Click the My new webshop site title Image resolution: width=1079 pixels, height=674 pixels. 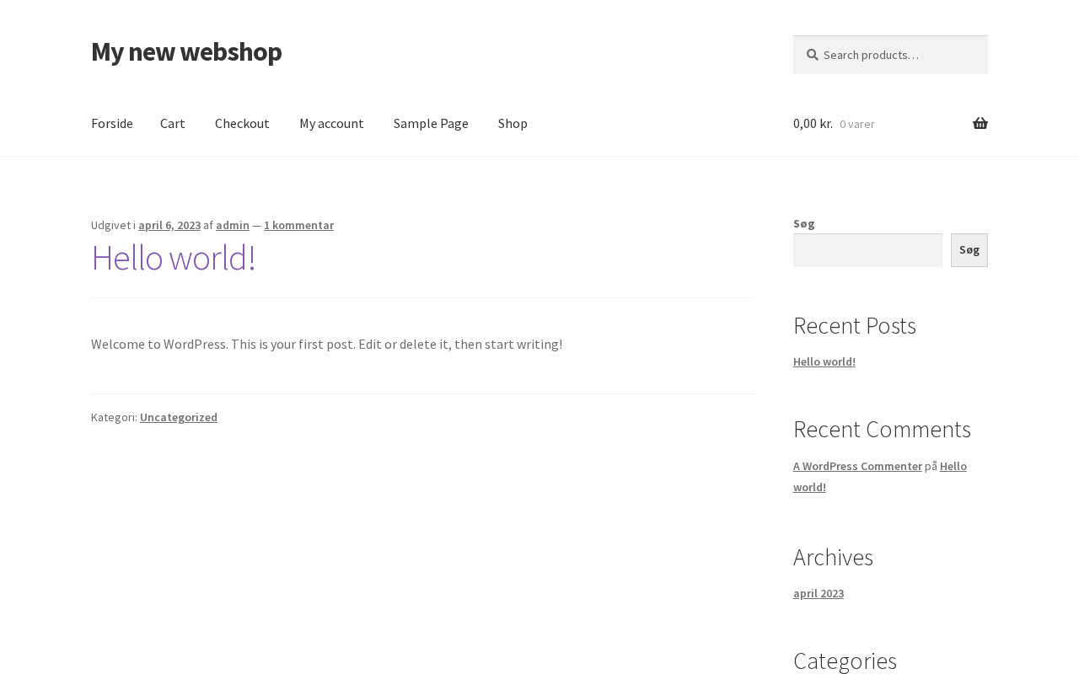click(186, 51)
